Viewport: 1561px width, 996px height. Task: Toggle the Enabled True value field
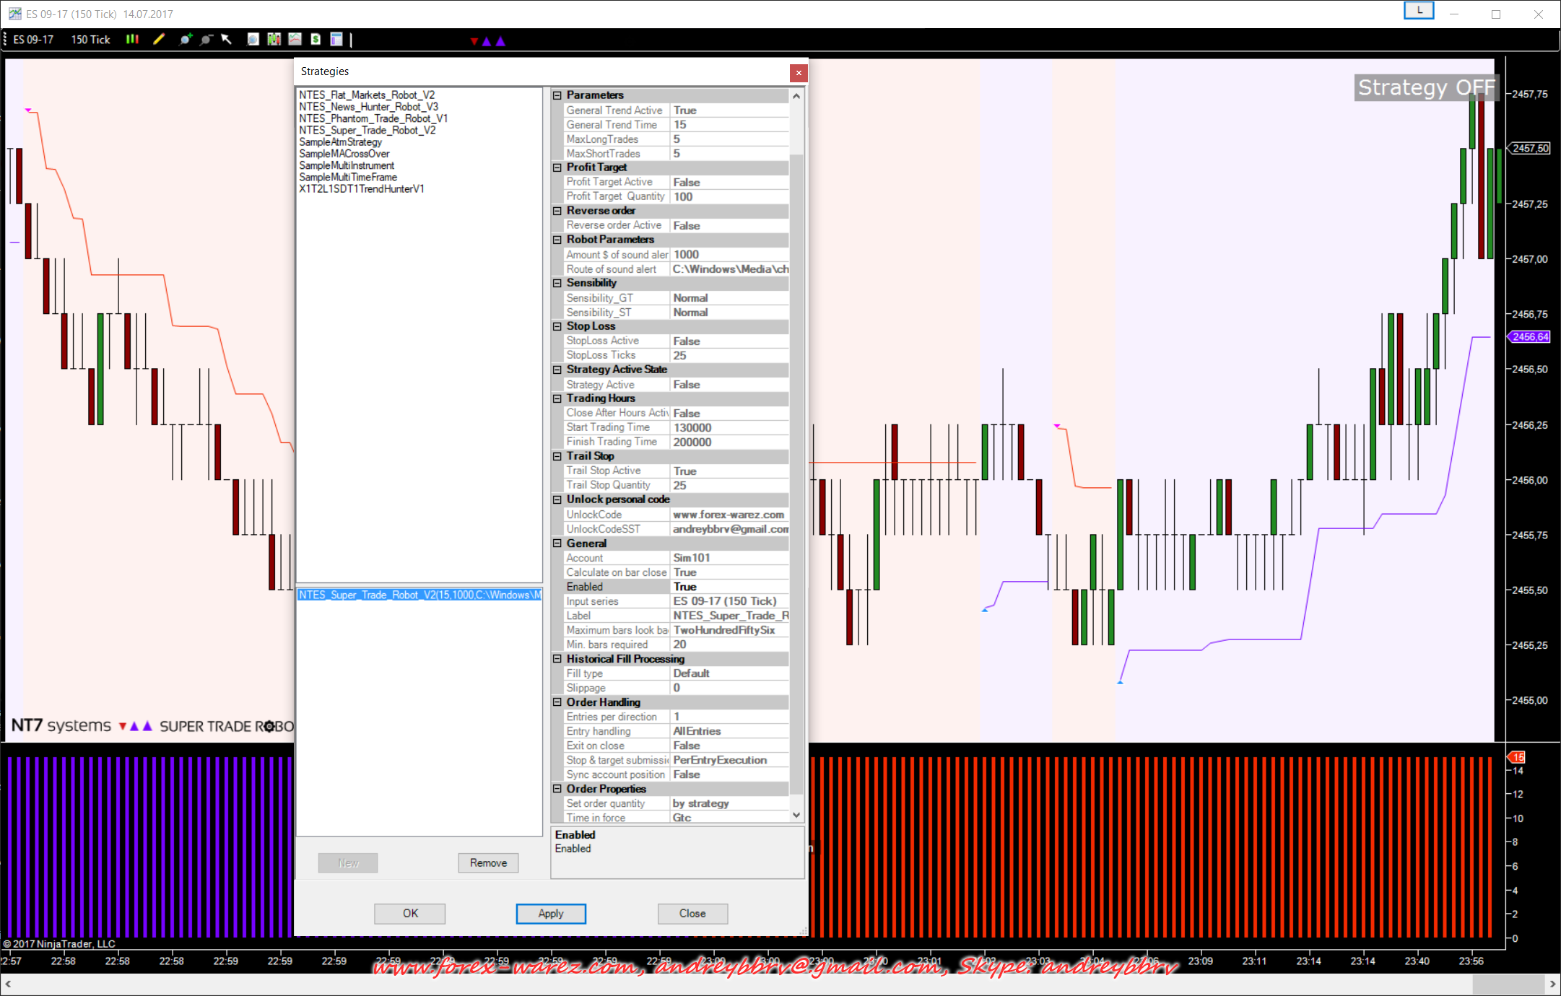pos(729,587)
